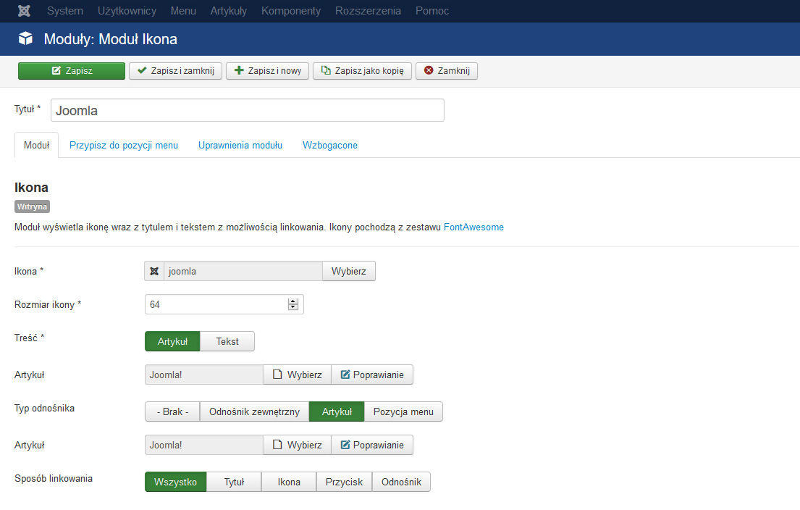Click the green Zapisz save button
The width and height of the screenshot is (800, 510).
click(71, 70)
